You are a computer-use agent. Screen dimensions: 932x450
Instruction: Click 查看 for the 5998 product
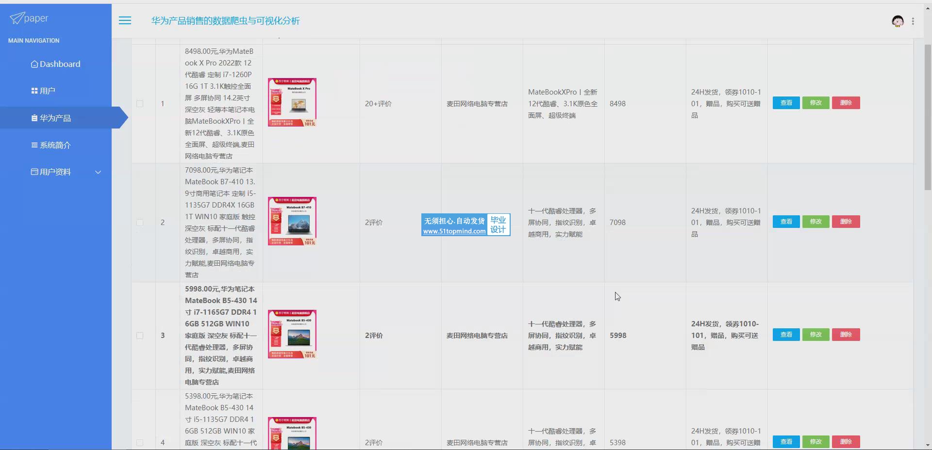[x=786, y=335]
